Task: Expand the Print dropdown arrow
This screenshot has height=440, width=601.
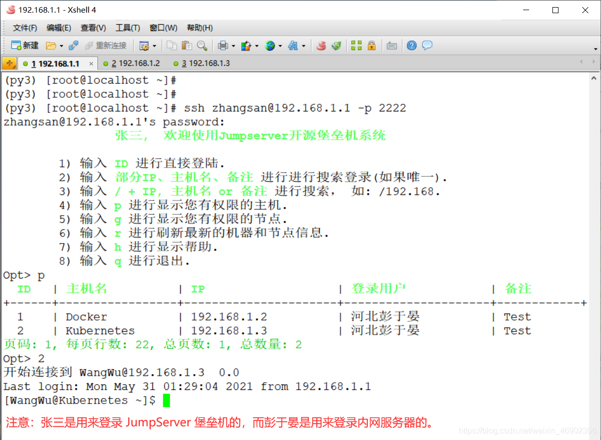Action: click(x=233, y=46)
